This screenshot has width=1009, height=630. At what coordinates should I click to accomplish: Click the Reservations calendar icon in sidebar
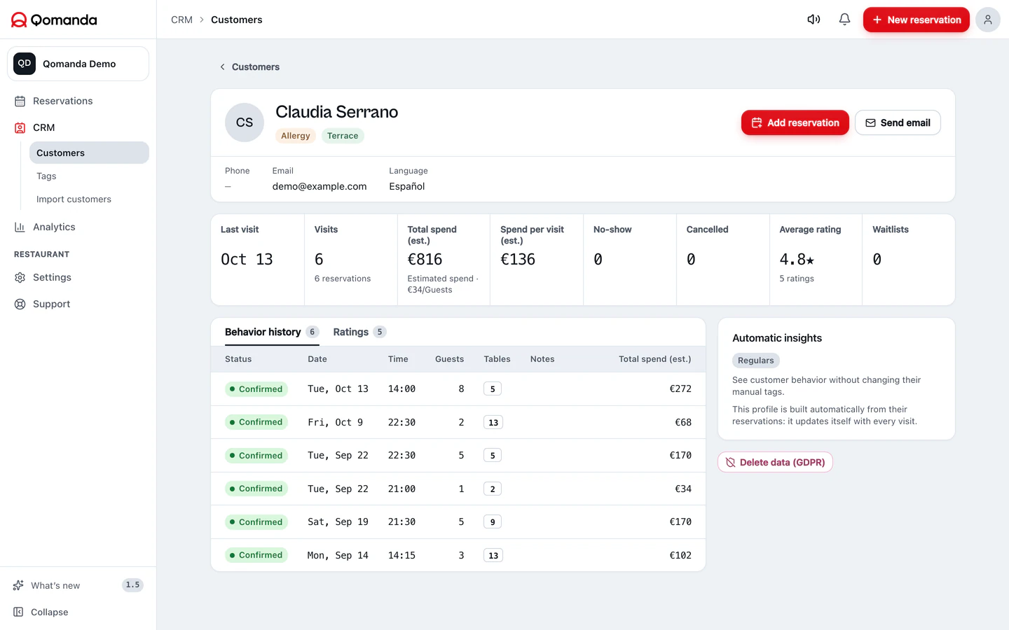click(x=20, y=101)
